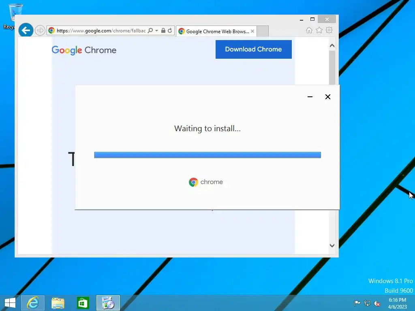
Task: Open the security lock report icon
Action: (x=163, y=30)
